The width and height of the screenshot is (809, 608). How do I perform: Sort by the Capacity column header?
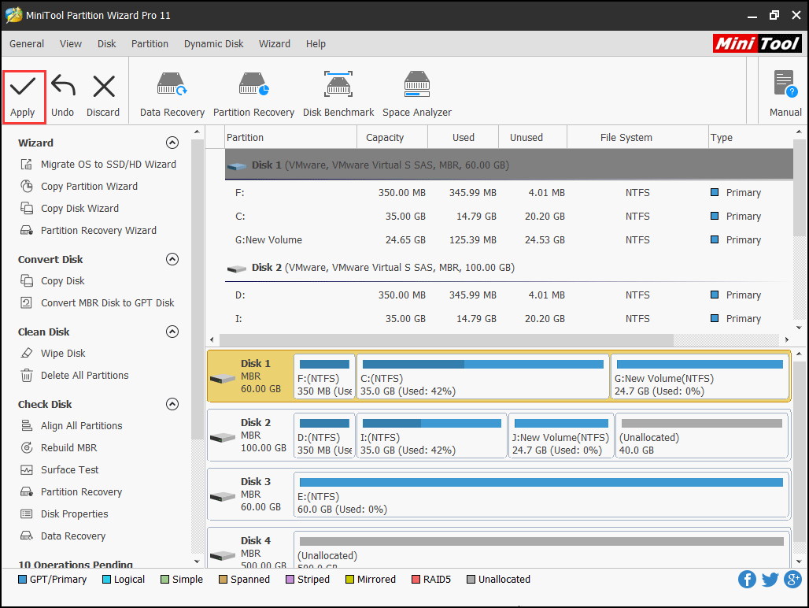[x=392, y=137]
